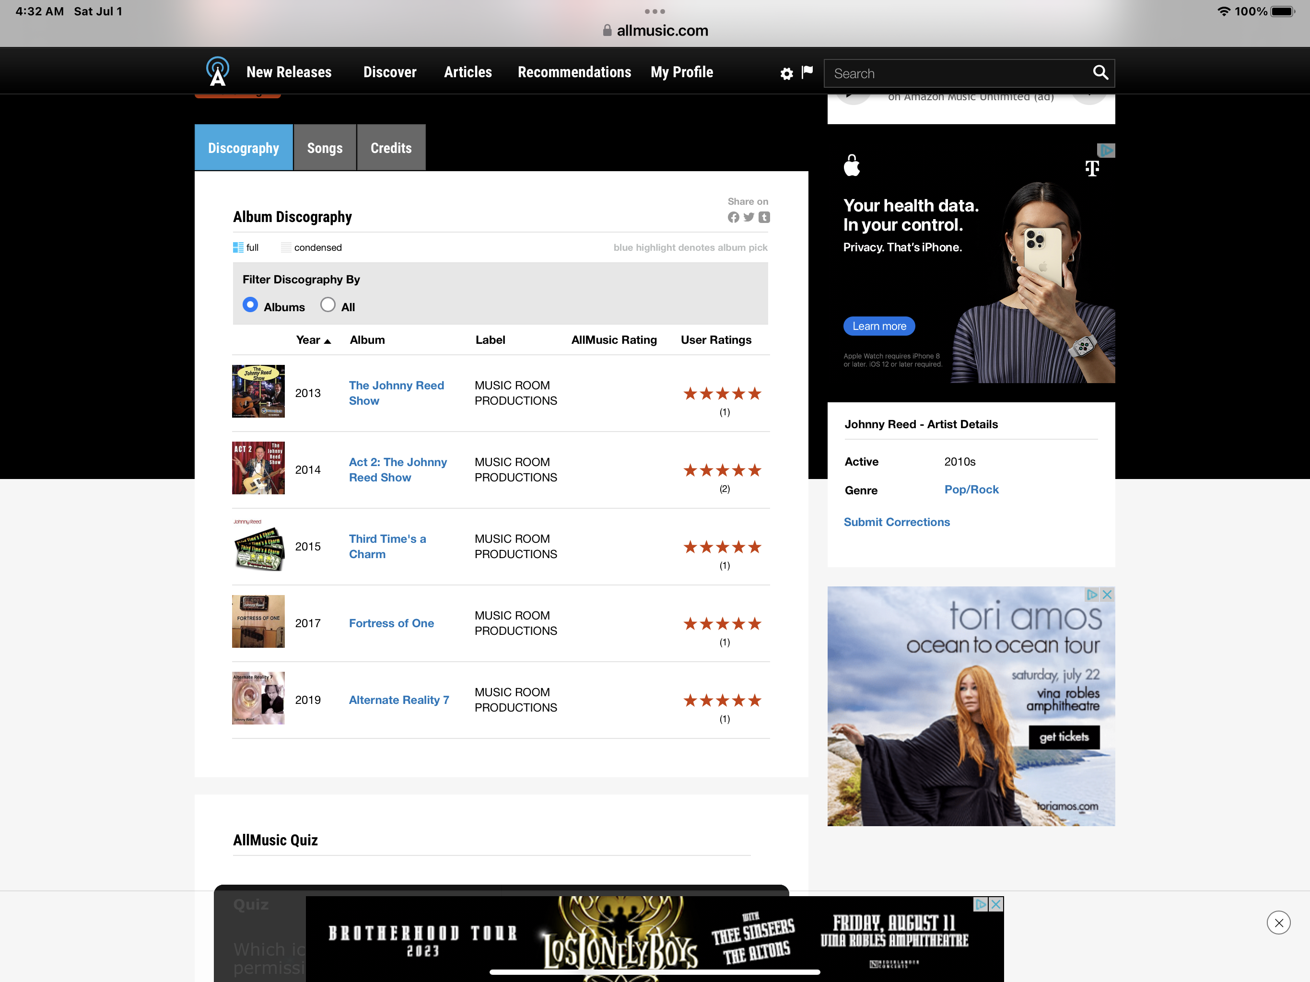Click the flag icon in header
The height and width of the screenshot is (982, 1310).
807,71
